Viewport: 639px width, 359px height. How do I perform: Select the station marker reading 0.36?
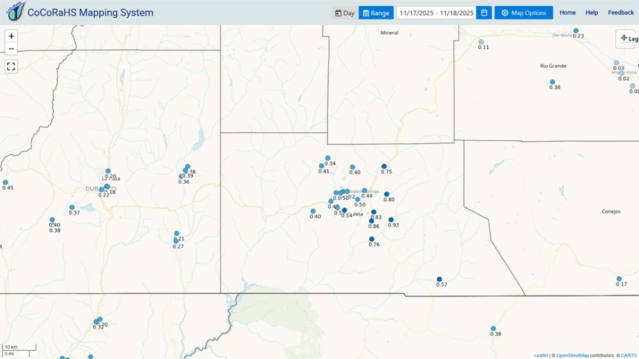point(182,176)
